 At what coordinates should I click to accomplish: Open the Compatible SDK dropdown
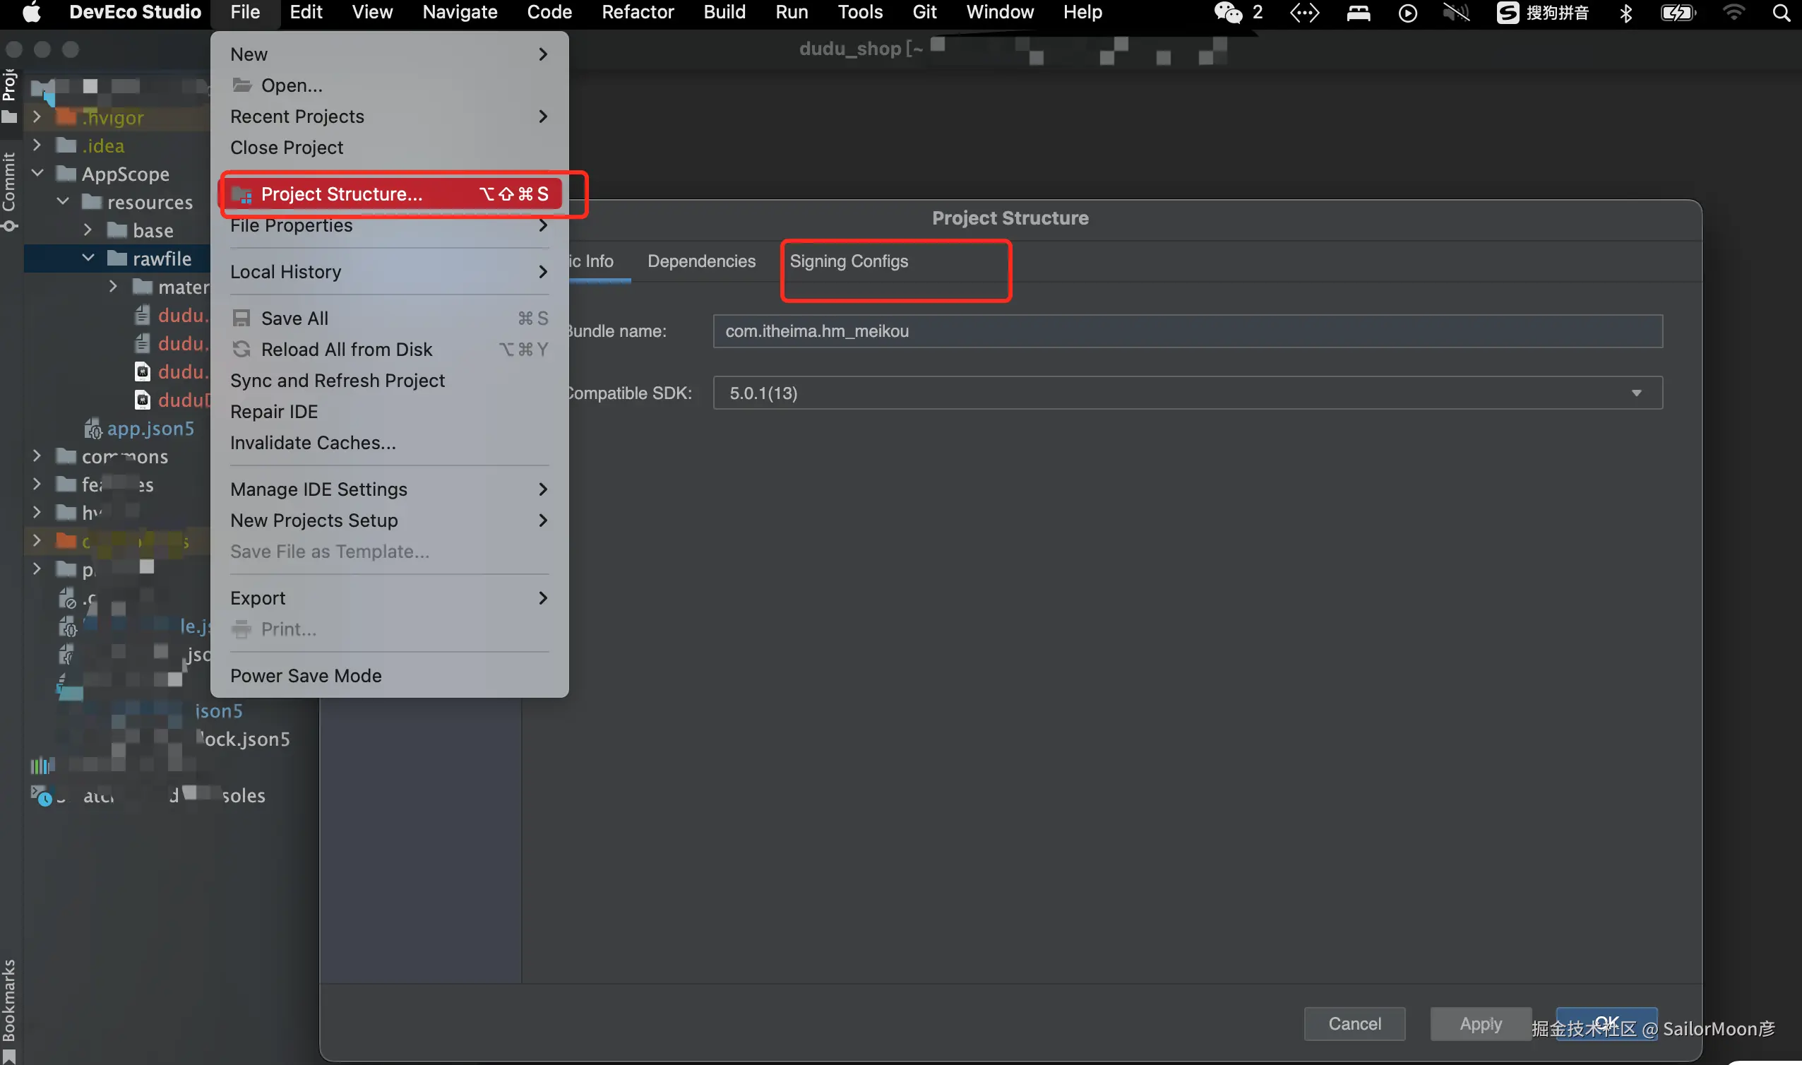(1635, 393)
